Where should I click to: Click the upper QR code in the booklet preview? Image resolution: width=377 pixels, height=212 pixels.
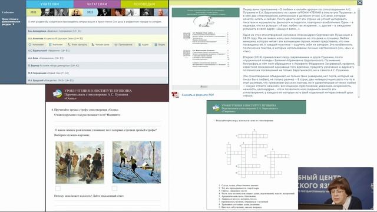187,36
